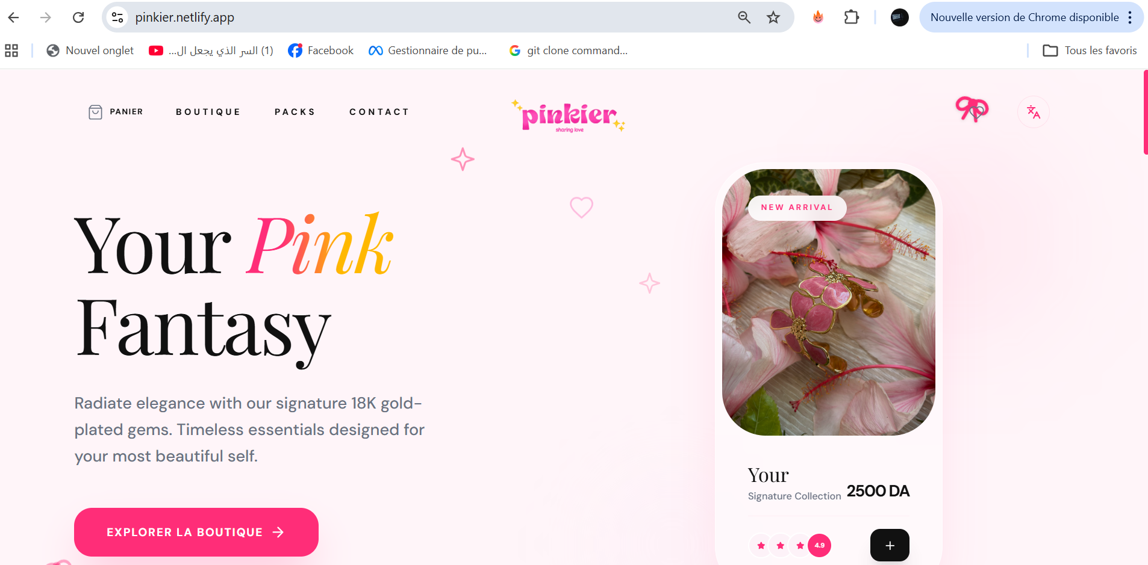Bookmark page with the star icon
The height and width of the screenshot is (565, 1148).
coord(773,17)
